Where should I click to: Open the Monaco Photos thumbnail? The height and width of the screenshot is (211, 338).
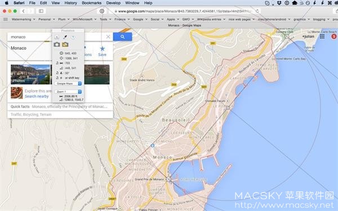pos(30,74)
